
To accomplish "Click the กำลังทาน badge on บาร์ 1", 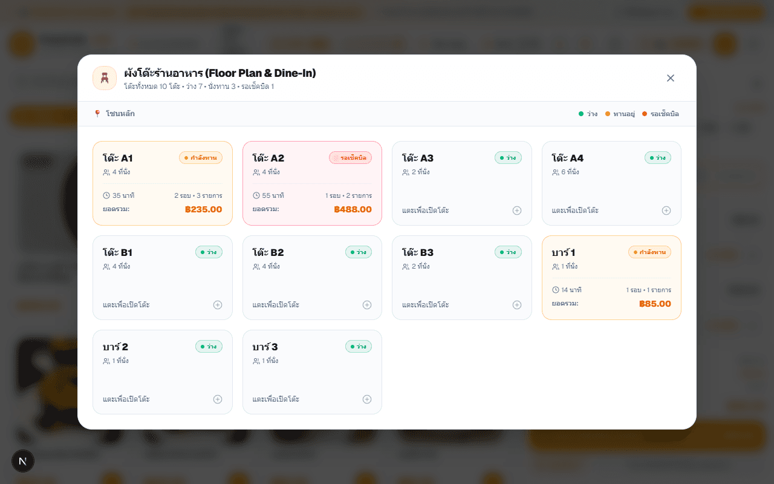I will (649, 252).
